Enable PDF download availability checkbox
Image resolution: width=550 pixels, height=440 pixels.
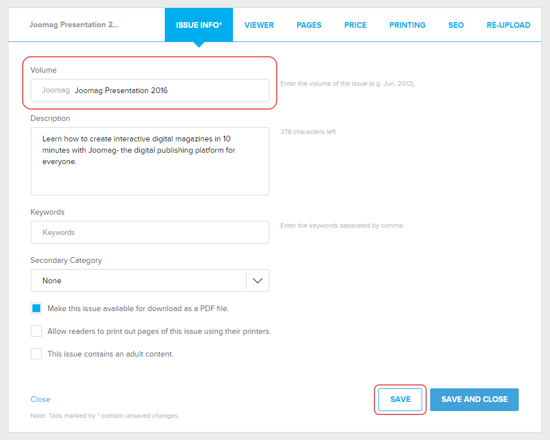[36, 309]
